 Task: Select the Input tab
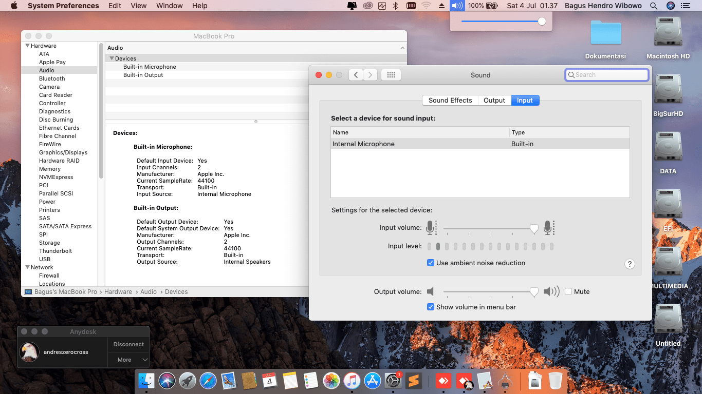point(525,100)
